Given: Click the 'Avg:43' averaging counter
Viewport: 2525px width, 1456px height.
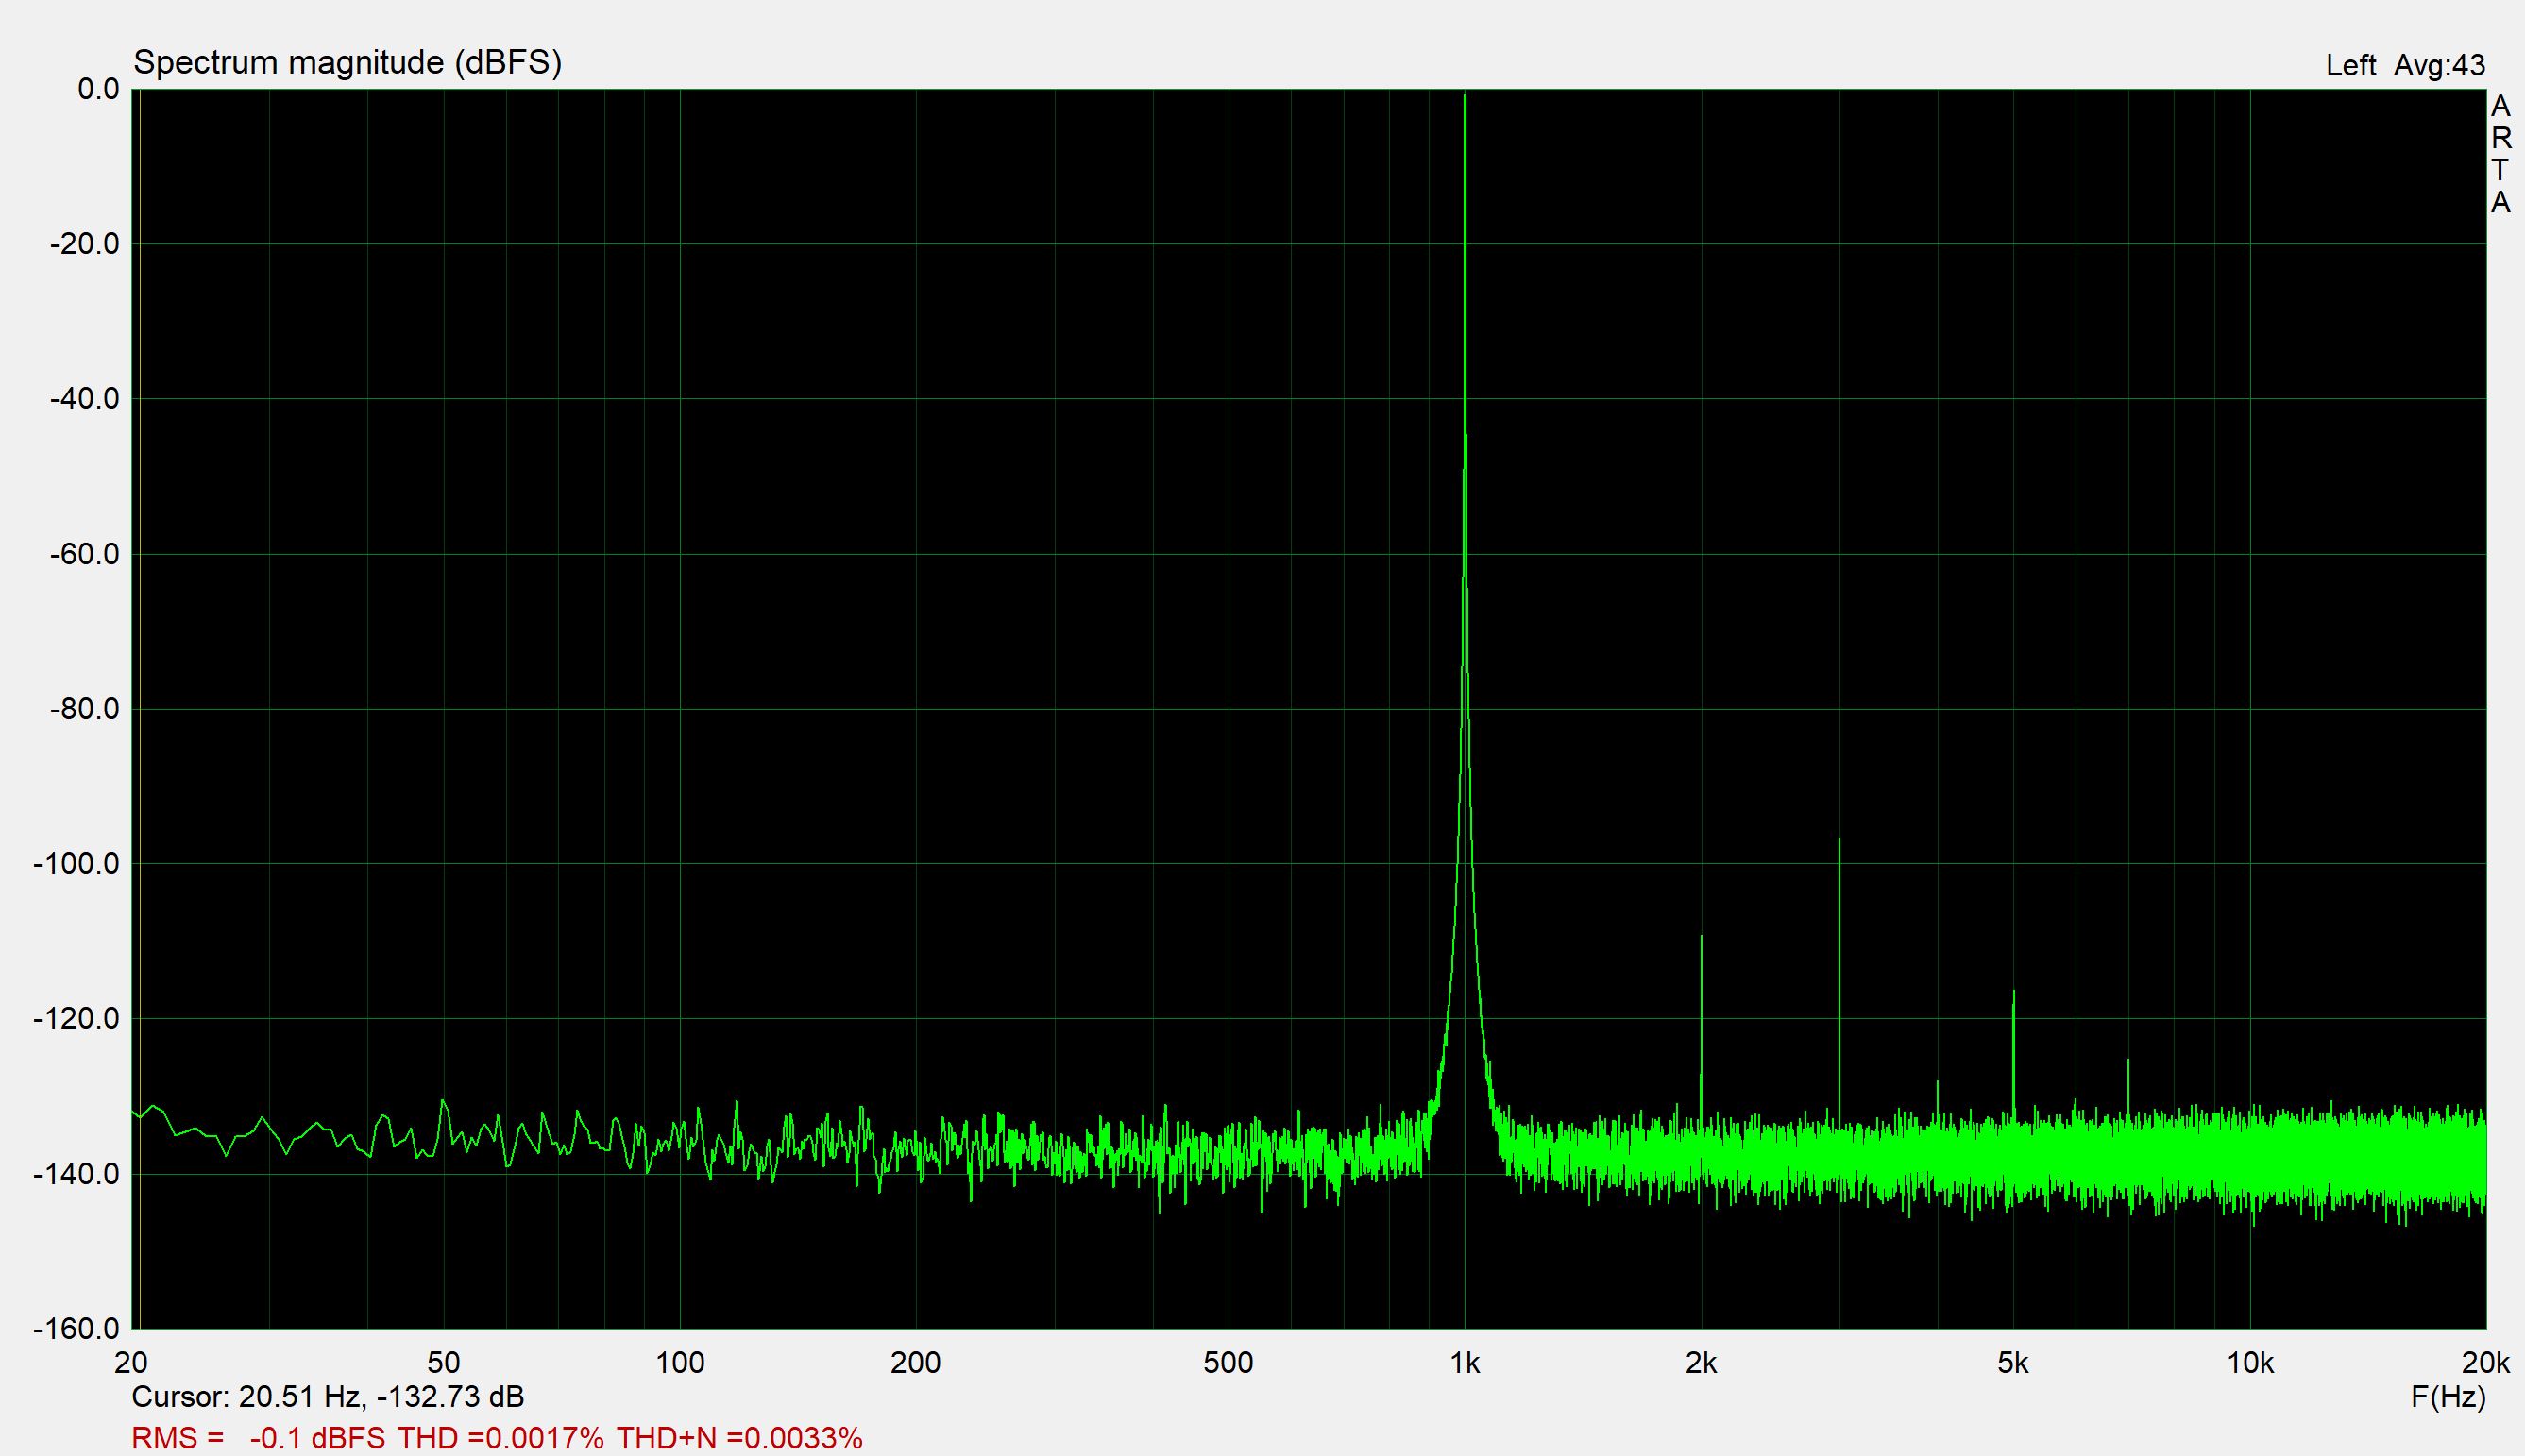Looking at the screenshot, I should (x=2439, y=65).
